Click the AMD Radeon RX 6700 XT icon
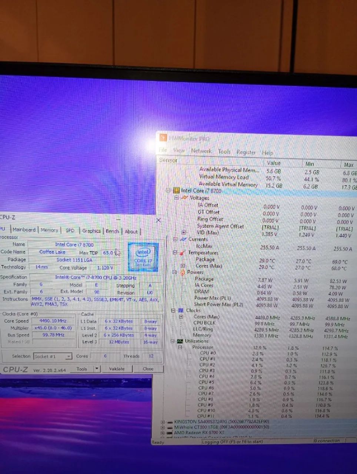 [170, 432]
